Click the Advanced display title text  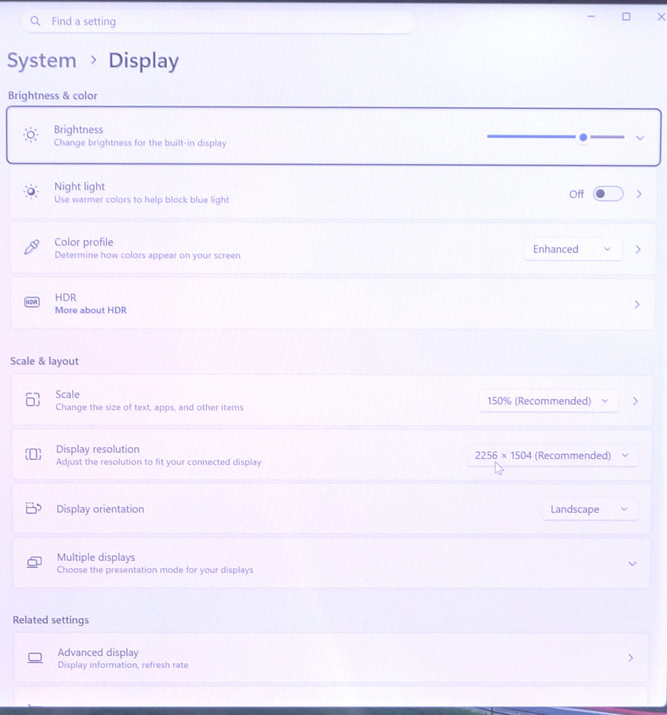coord(98,653)
